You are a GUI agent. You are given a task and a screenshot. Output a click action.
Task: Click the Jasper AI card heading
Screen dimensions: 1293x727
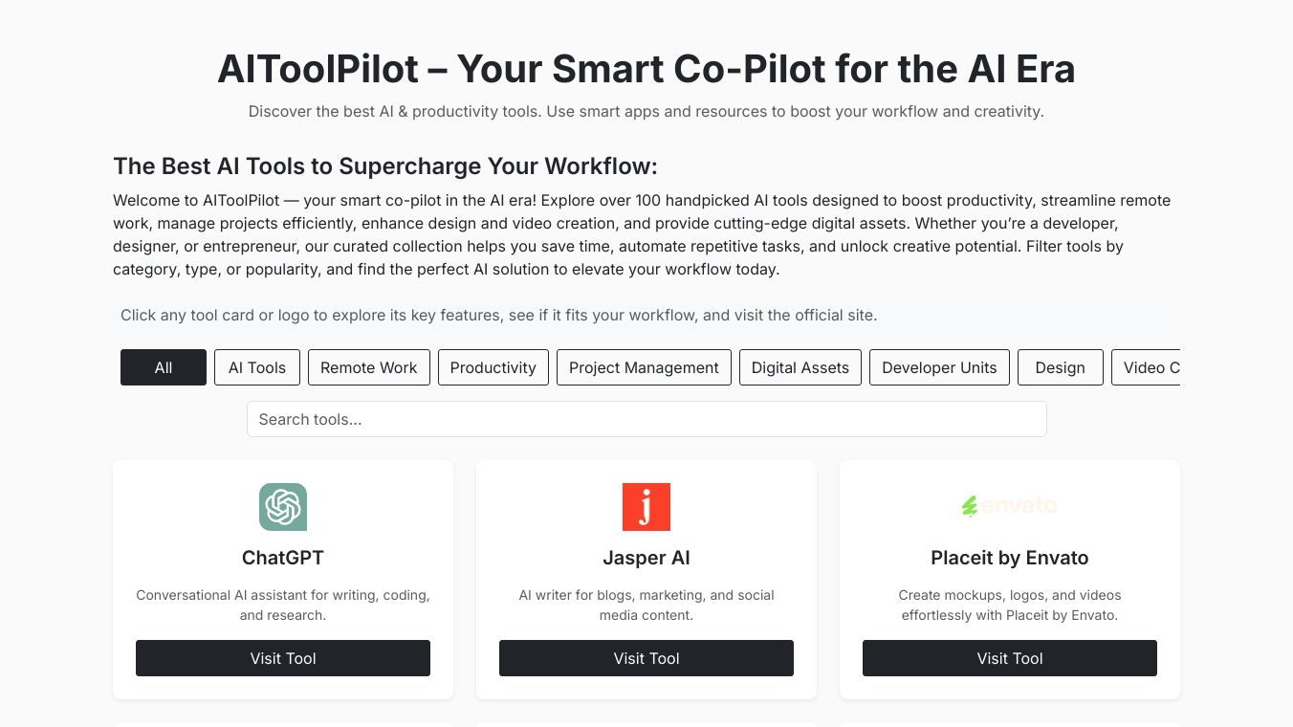(x=646, y=558)
